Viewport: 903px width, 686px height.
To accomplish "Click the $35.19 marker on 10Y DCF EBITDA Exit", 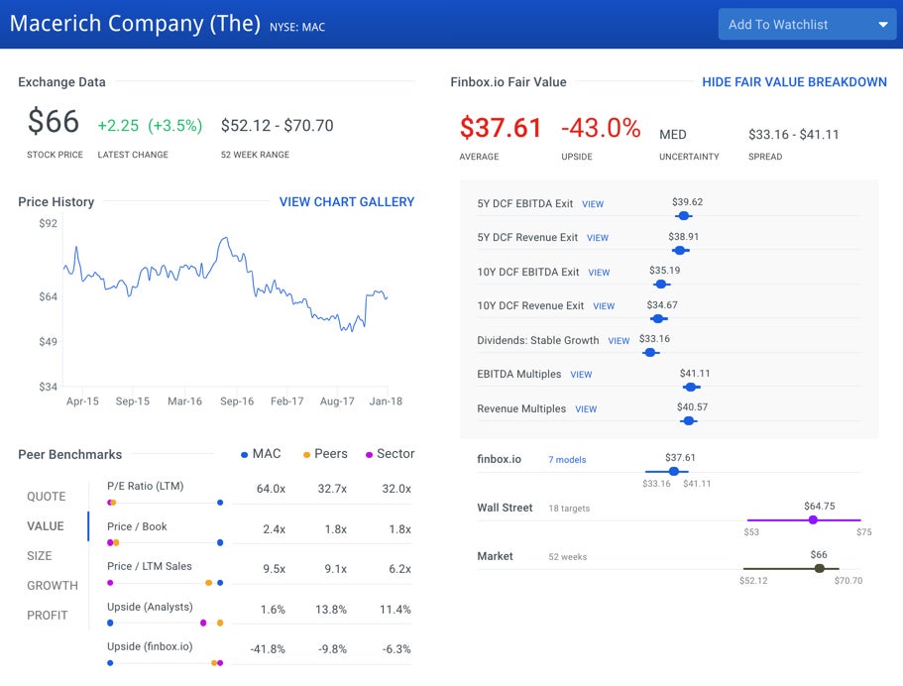I will pyautogui.click(x=661, y=284).
